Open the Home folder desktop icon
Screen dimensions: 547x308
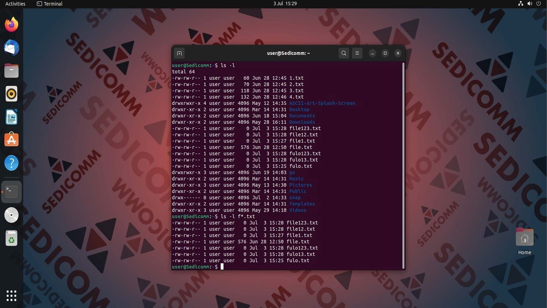[524, 241]
